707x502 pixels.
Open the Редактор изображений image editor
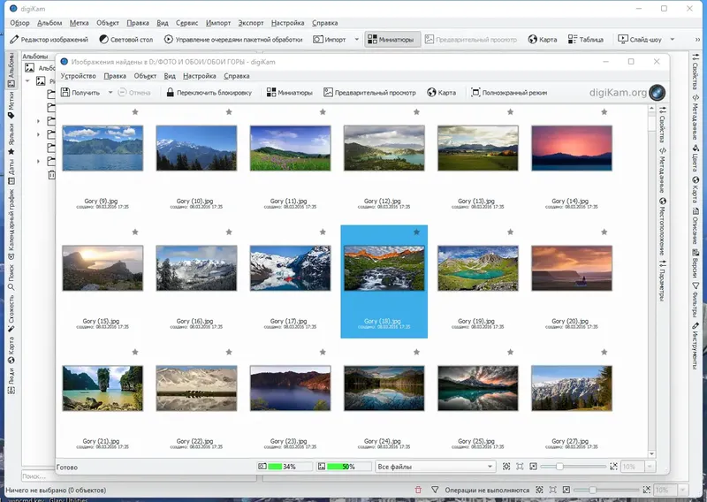pos(49,40)
